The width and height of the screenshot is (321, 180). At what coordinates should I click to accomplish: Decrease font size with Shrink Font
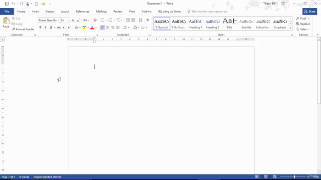pyautogui.click(x=78, y=20)
